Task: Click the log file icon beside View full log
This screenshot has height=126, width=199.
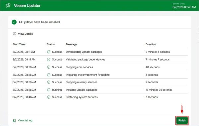Action: [x=14, y=120]
